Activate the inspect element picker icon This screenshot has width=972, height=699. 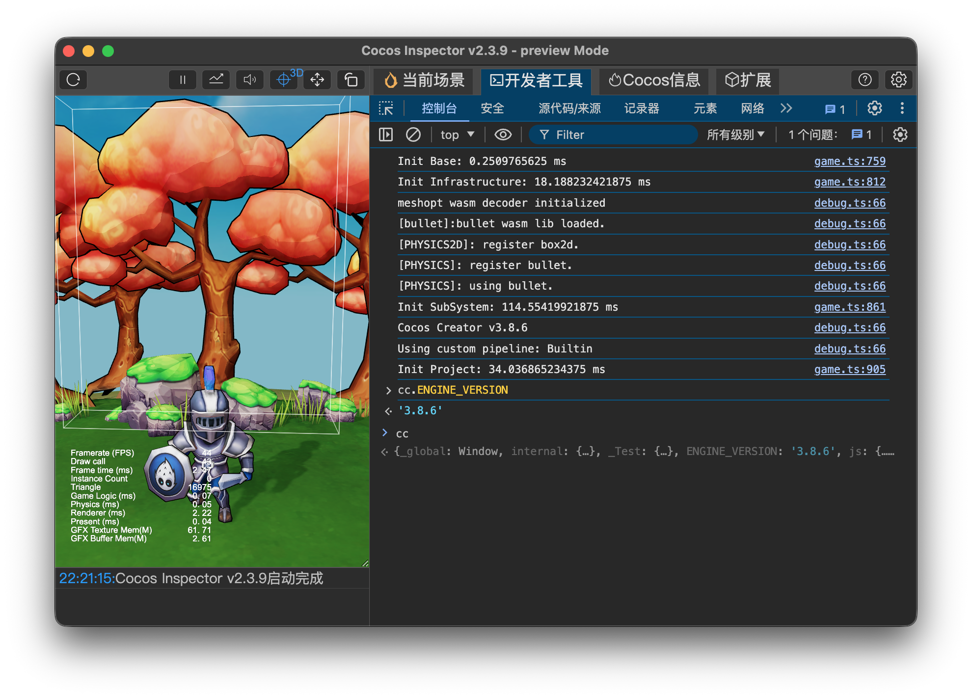tap(386, 108)
